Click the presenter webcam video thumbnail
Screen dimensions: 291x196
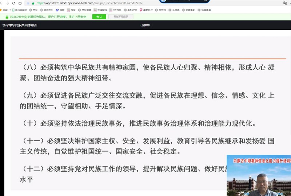pyautogui.click(x=259, y=175)
